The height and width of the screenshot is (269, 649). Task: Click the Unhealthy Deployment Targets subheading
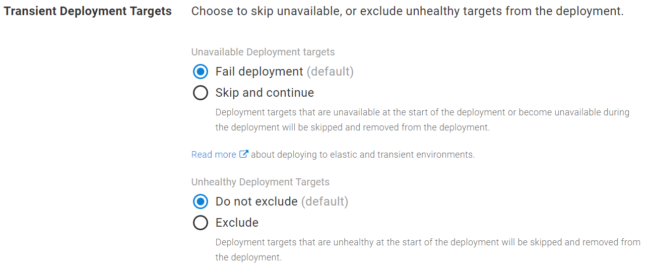click(x=261, y=182)
